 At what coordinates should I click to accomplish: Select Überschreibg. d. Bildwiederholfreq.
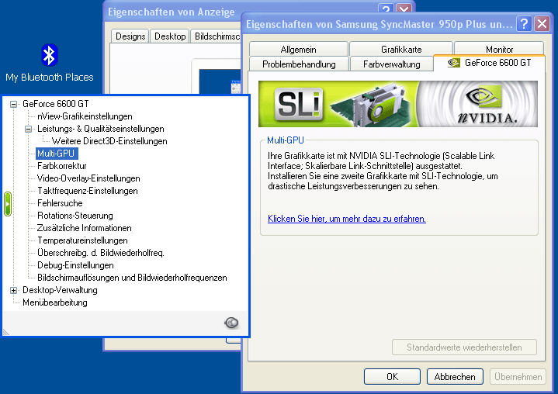pos(101,253)
